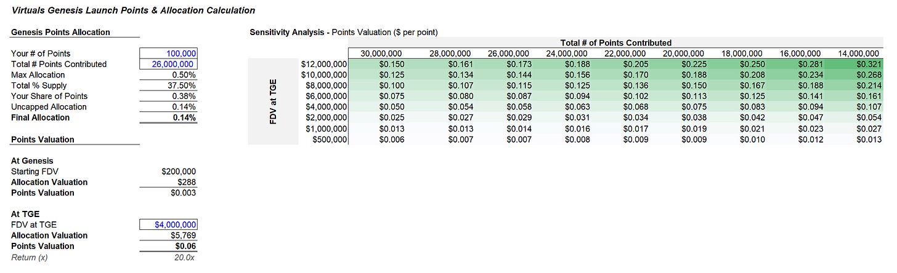Click the Uncapped Allocation label
This screenshot has height=273, width=897.
49,107
